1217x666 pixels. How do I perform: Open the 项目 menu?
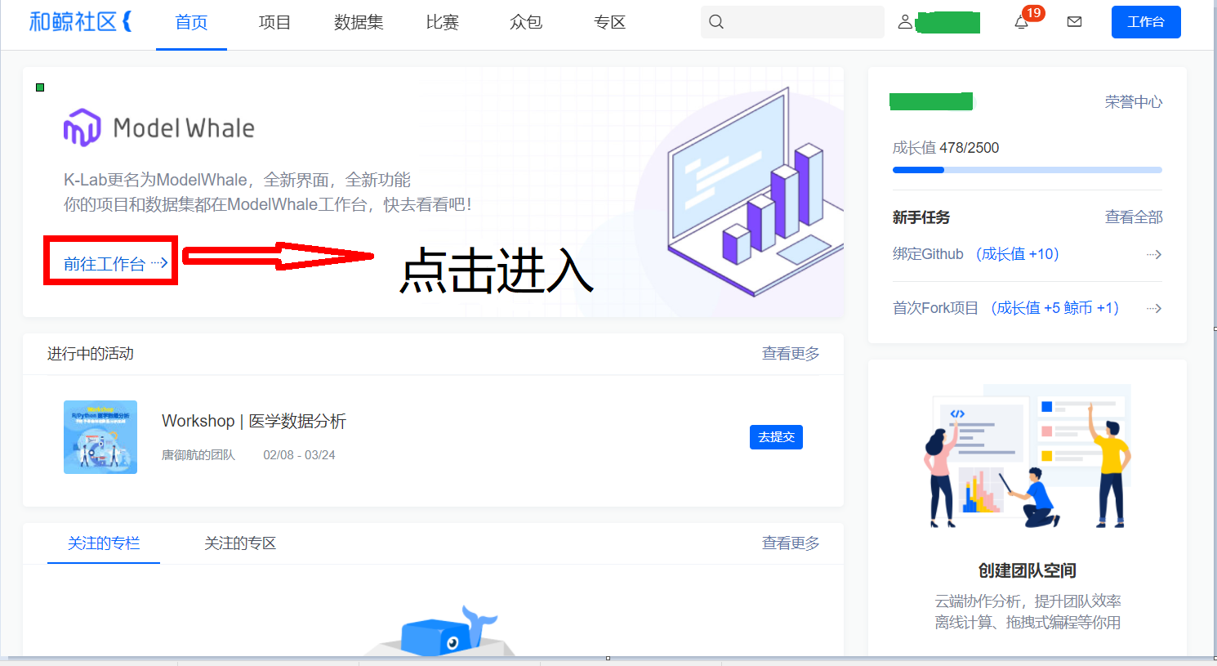[274, 23]
